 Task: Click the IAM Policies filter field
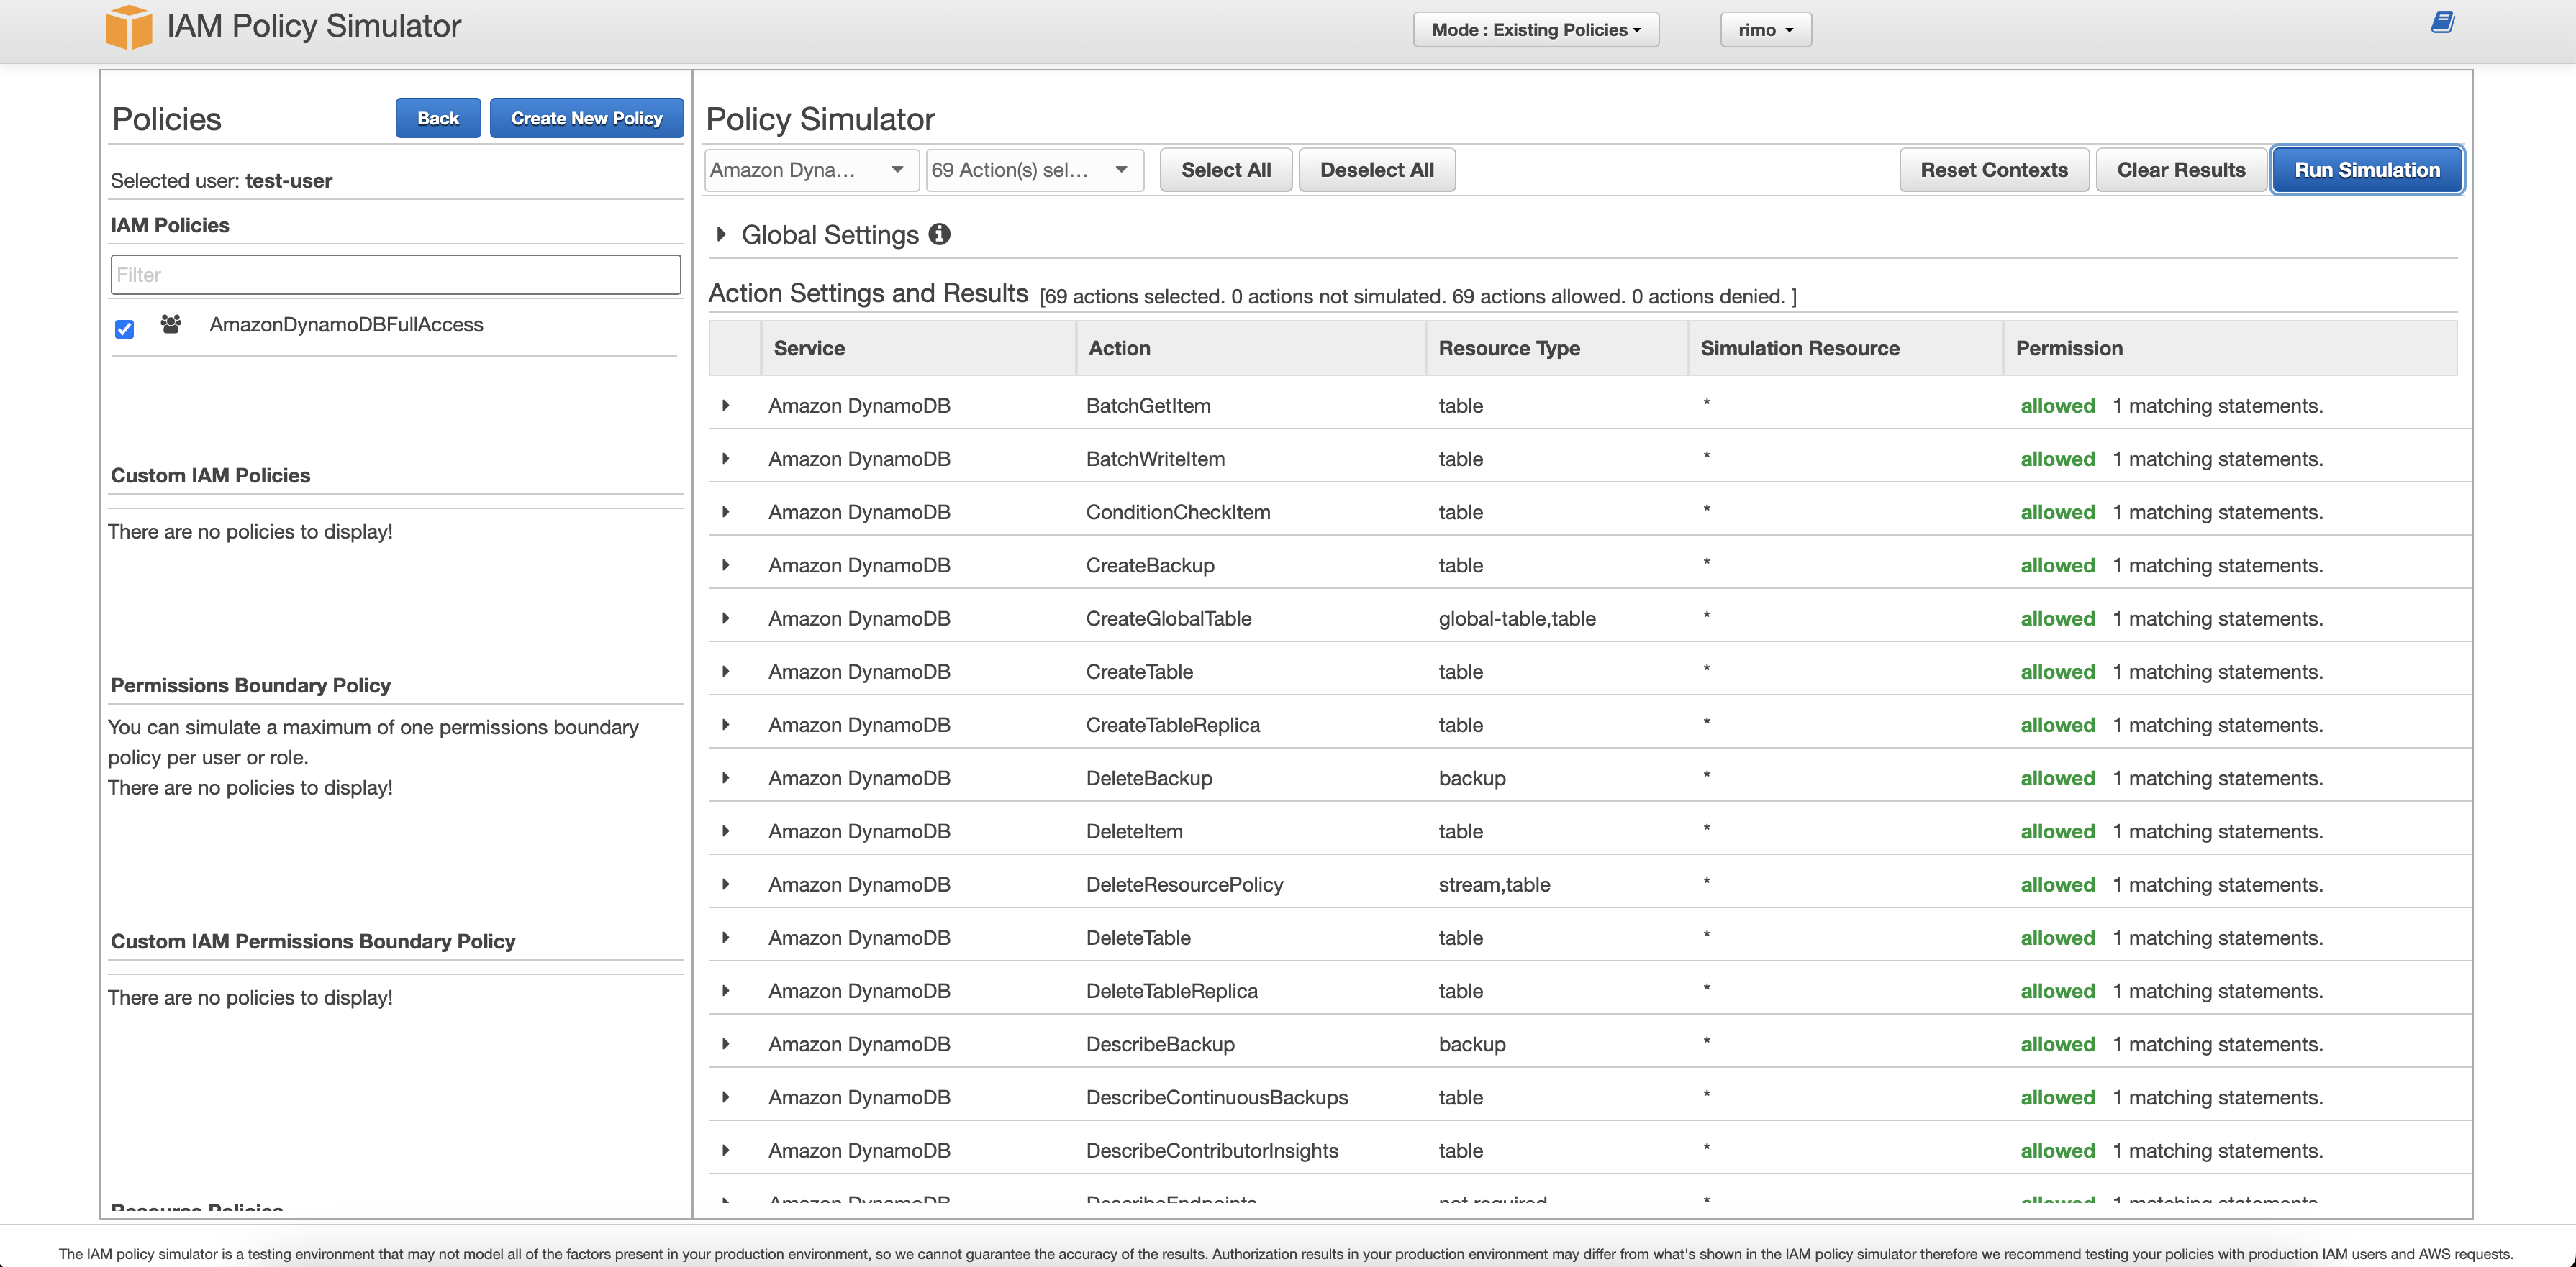pyautogui.click(x=395, y=275)
